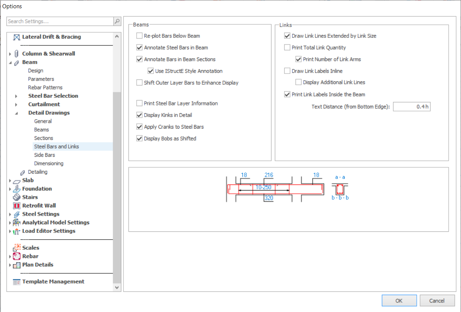Toggle Print Total Link Quantity checkbox

[x=288, y=48]
